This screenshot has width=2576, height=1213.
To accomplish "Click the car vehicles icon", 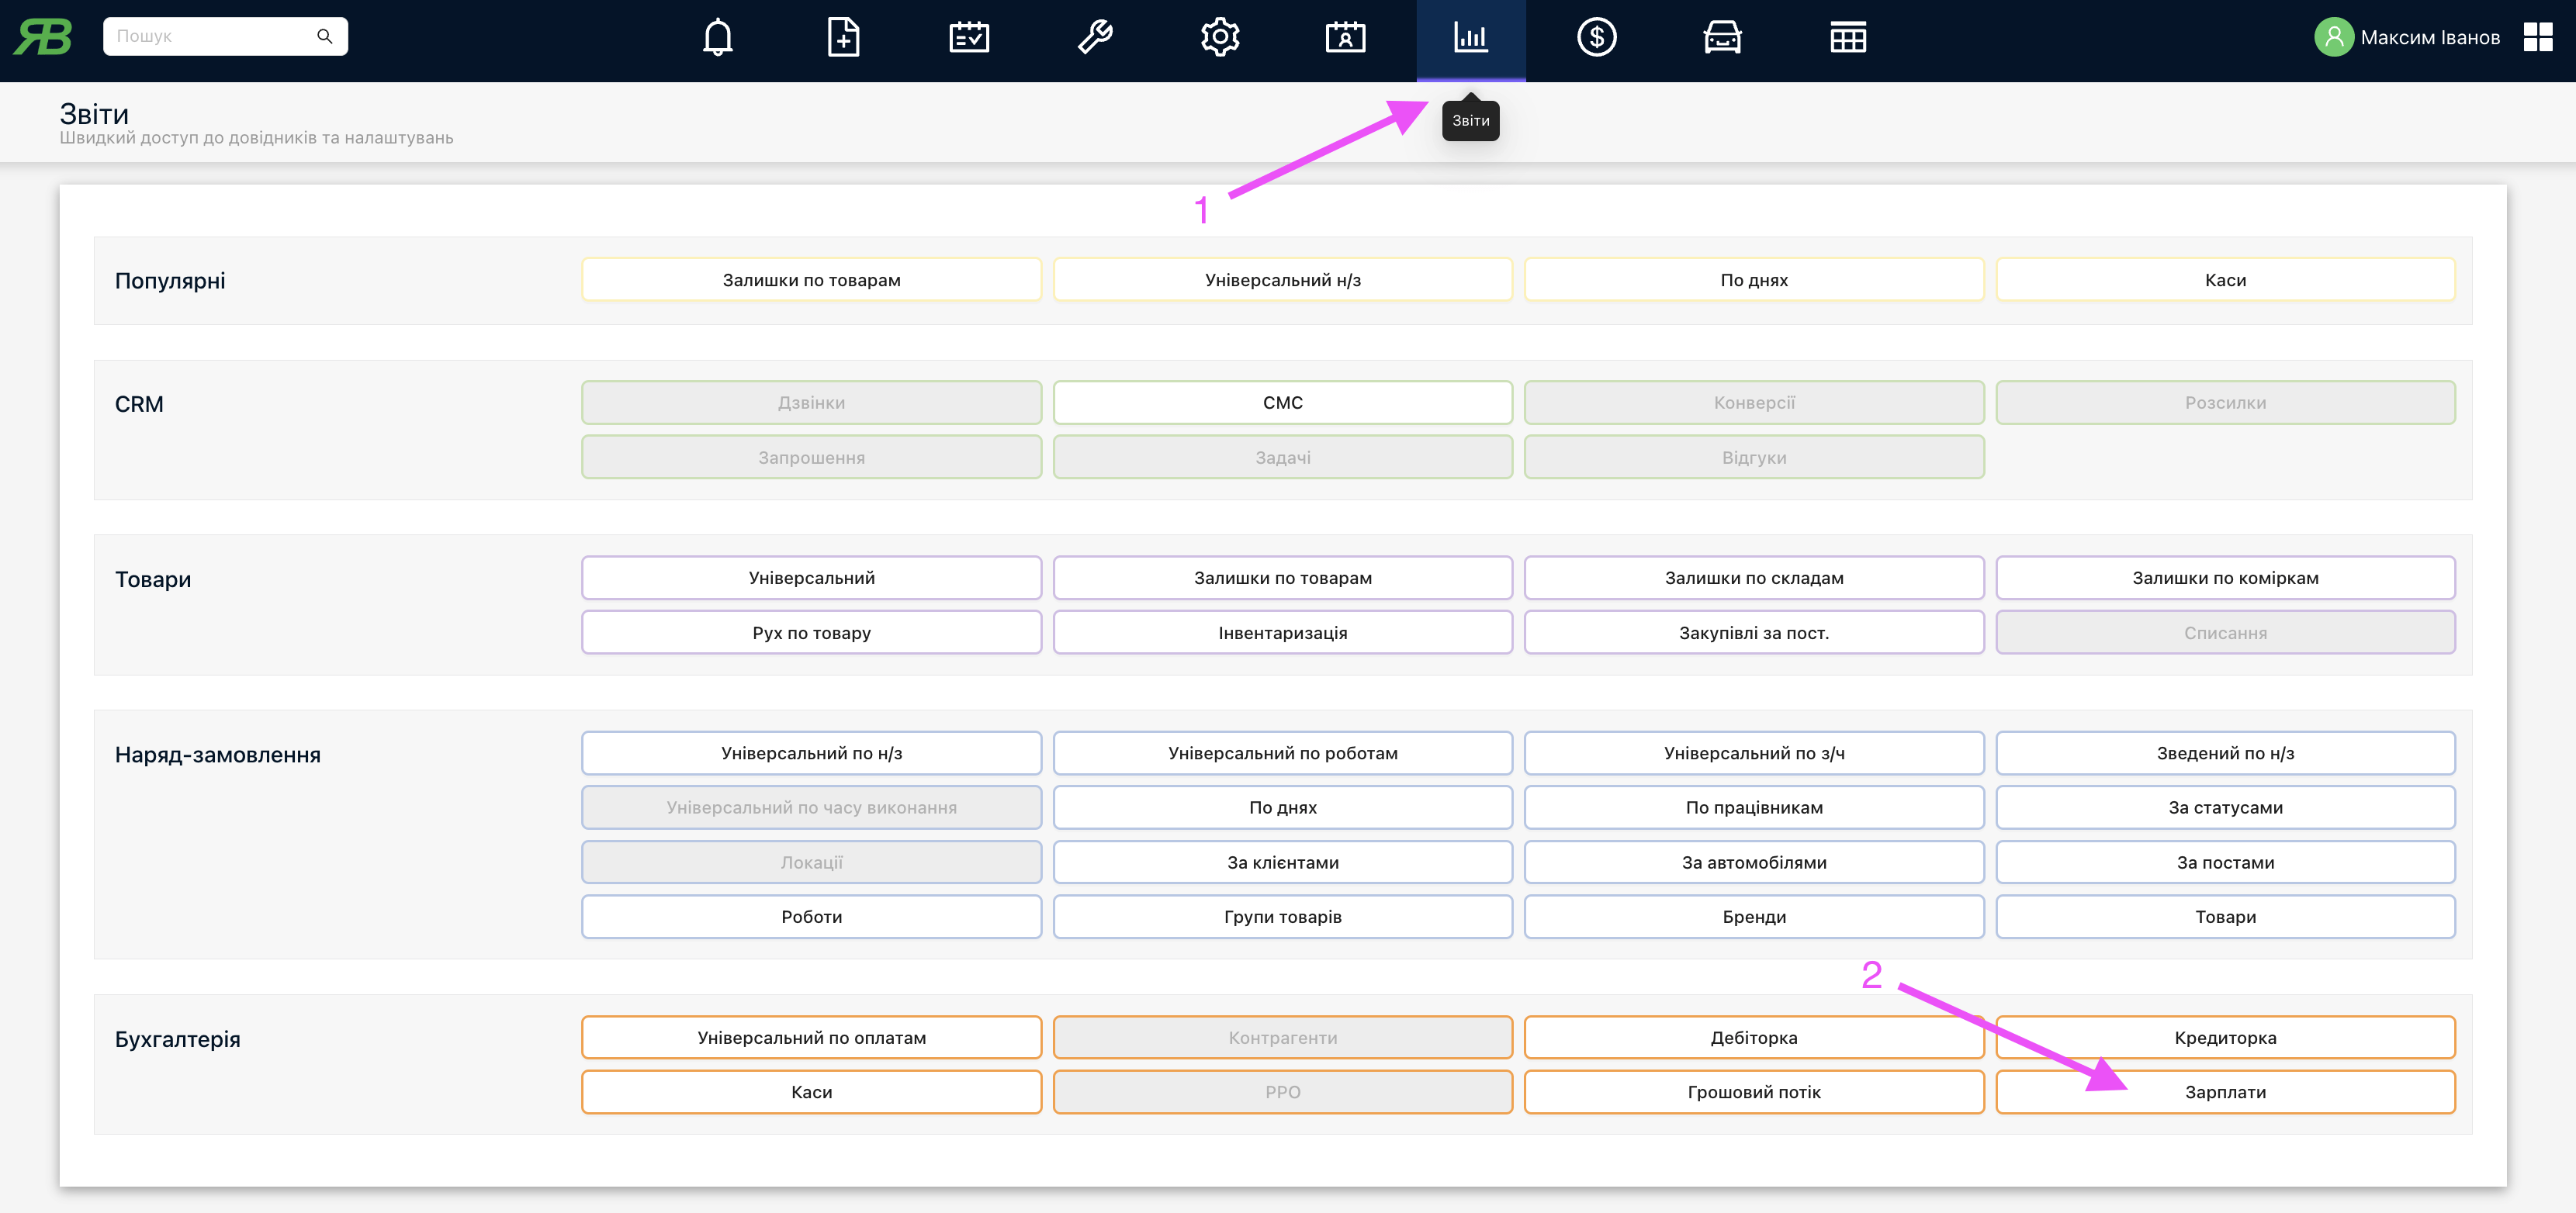I will 1722,38.
